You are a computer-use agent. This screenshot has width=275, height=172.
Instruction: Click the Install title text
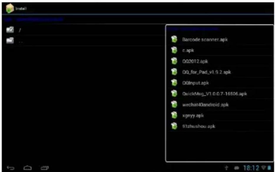21,8
